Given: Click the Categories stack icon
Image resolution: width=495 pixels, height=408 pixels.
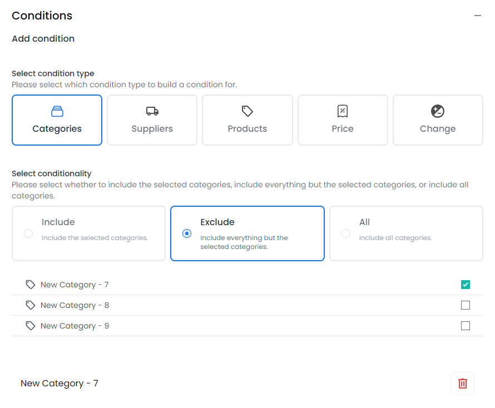Looking at the screenshot, I should [57, 111].
